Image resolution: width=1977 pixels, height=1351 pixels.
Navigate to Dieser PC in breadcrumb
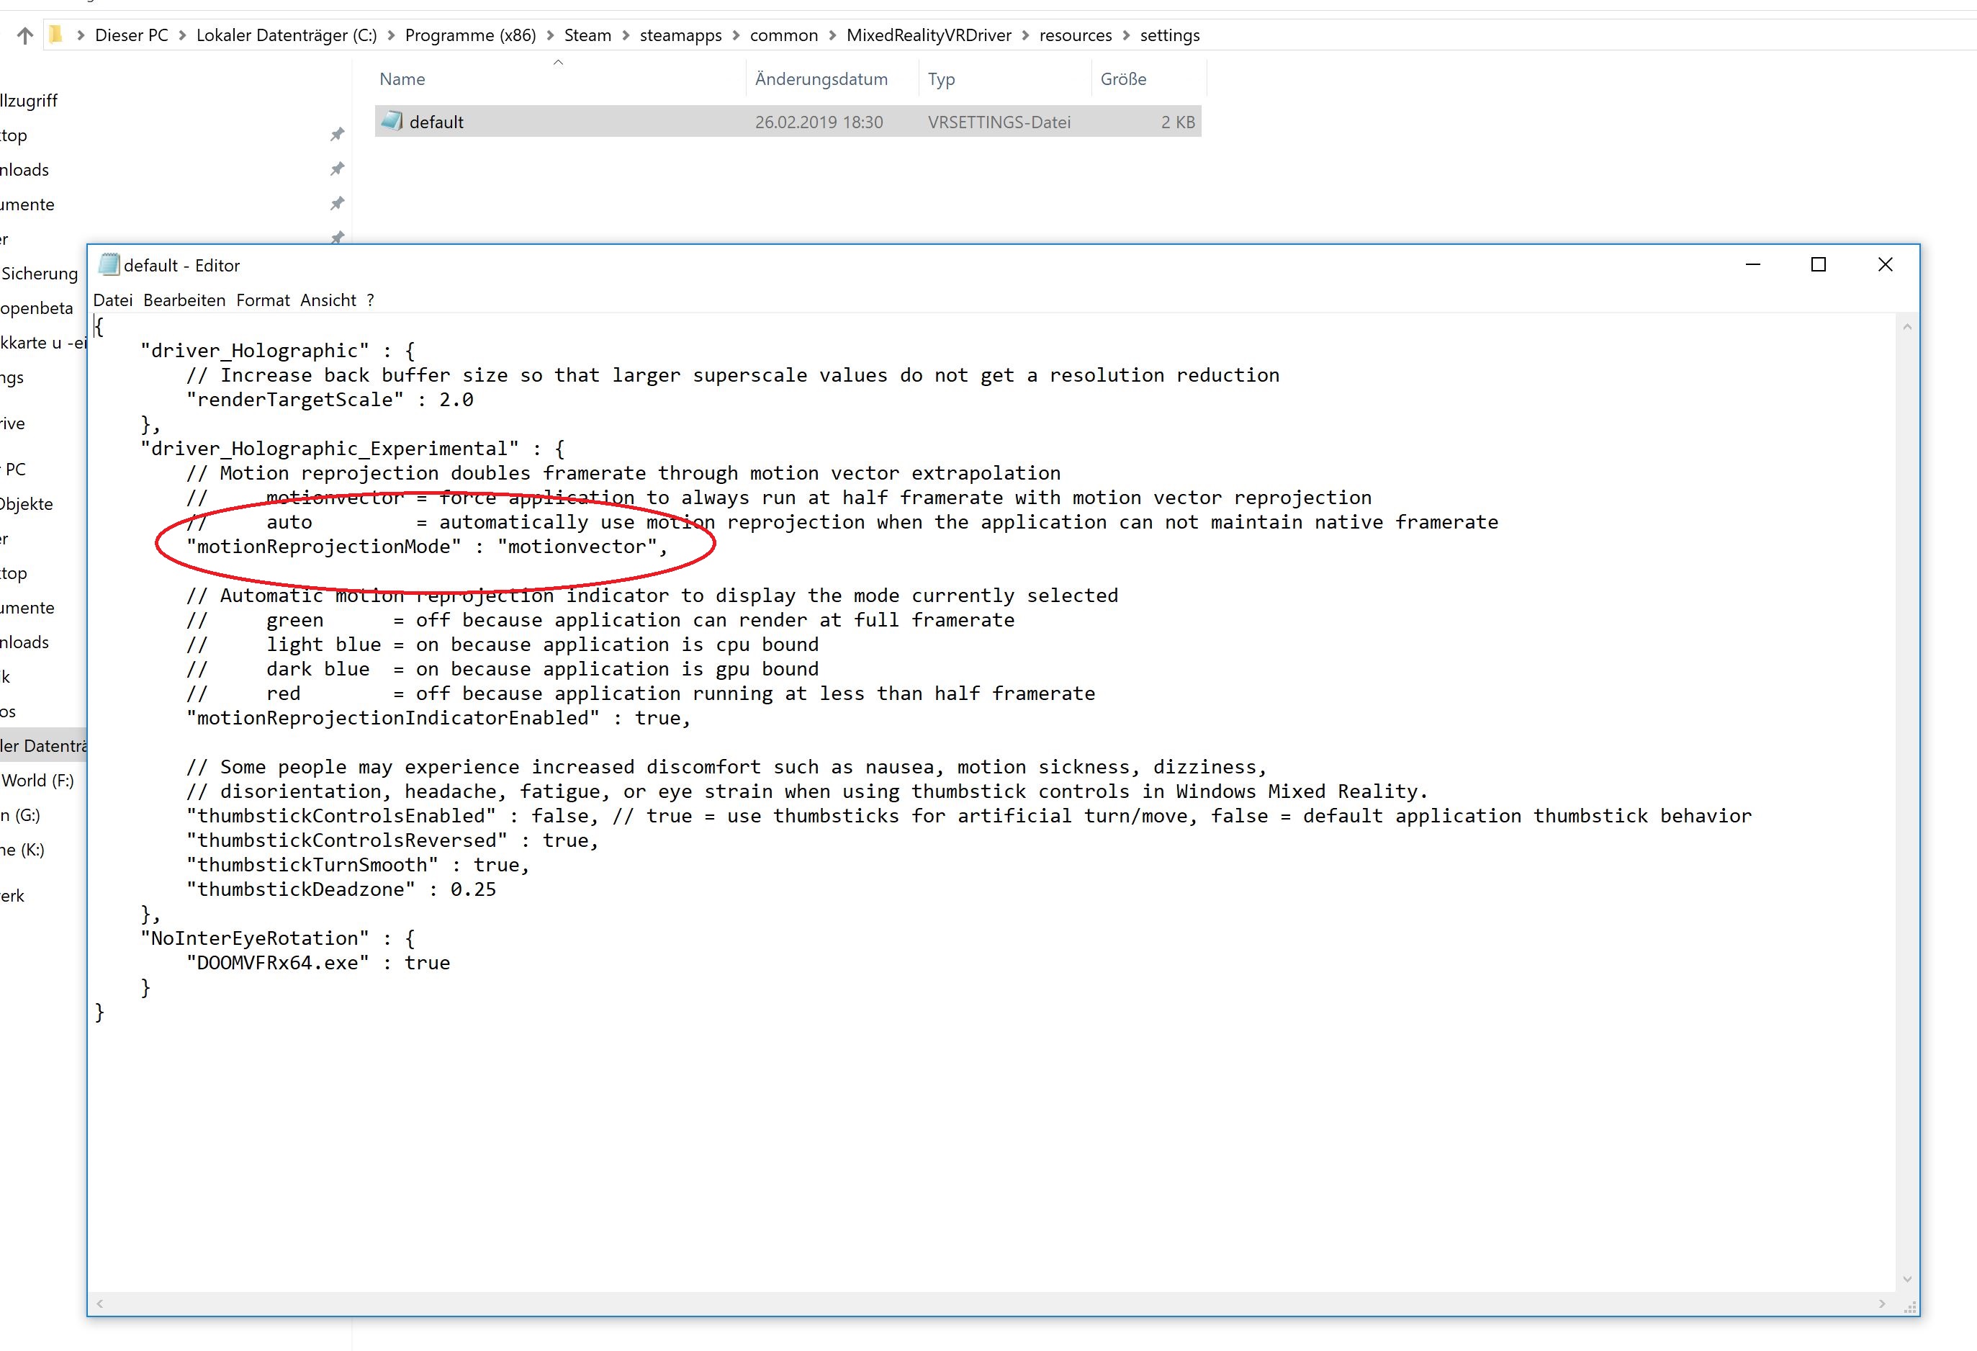132,35
